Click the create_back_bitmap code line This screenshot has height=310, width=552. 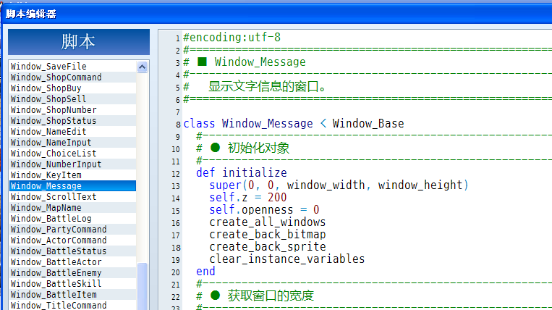point(267,234)
